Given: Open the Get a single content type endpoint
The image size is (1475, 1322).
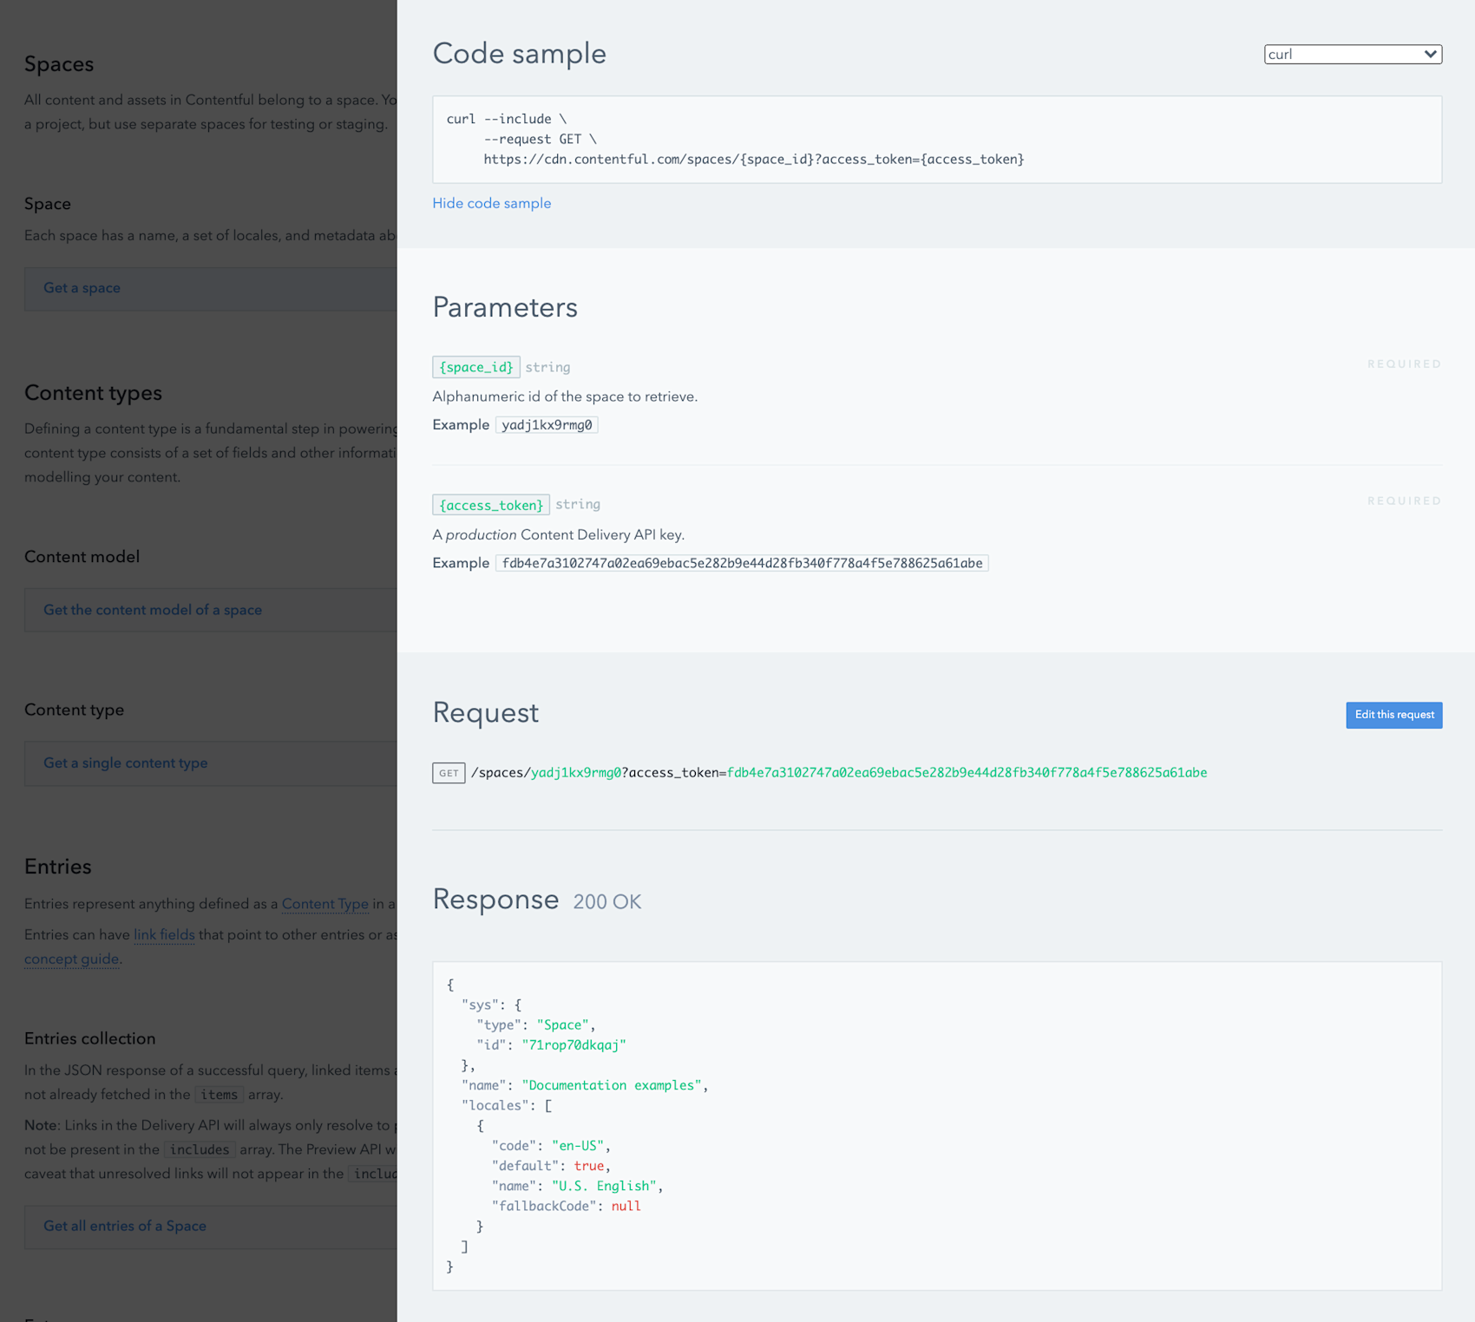Looking at the screenshot, I should (125, 762).
